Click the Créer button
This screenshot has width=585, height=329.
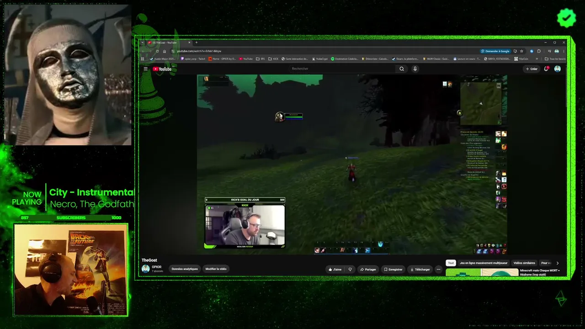(532, 69)
